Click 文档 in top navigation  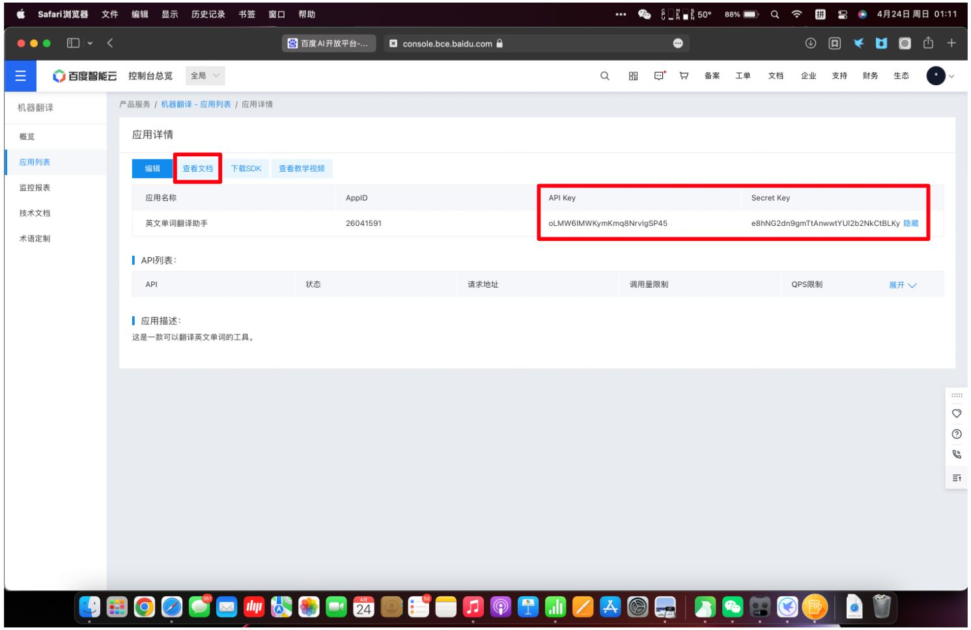pyautogui.click(x=776, y=76)
